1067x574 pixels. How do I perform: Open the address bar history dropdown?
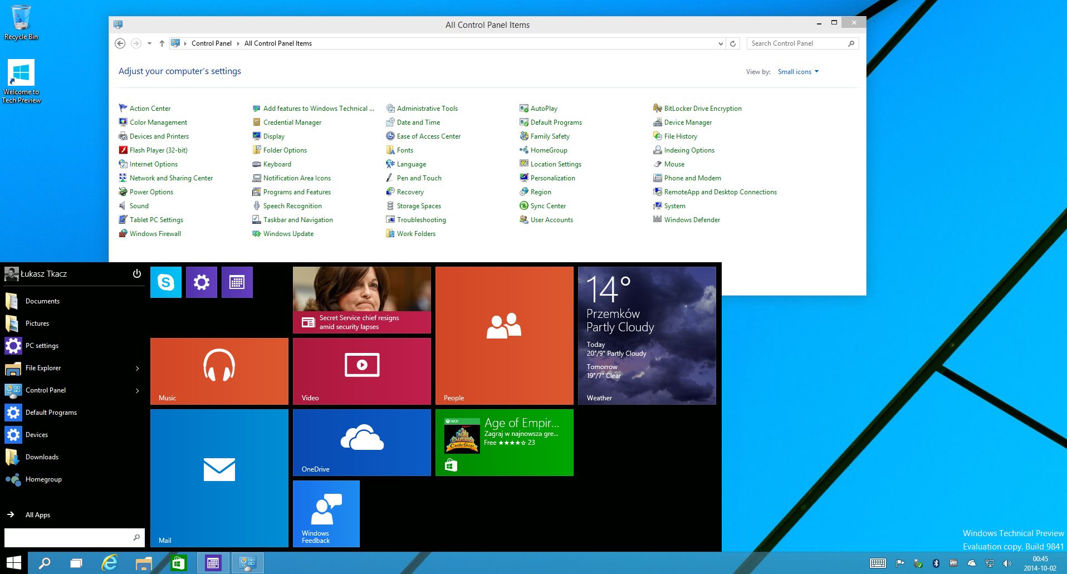pos(721,43)
